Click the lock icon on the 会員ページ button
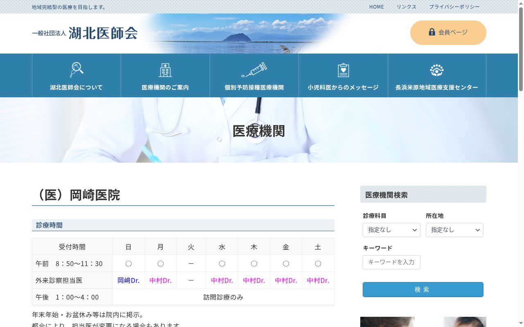The height and width of the screenshot is (327, 524). (x=432, y=32)
